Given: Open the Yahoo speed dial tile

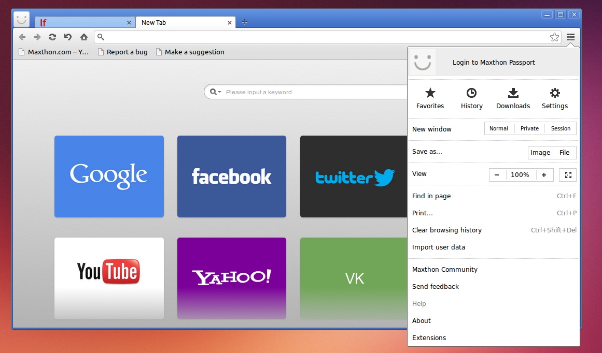Looking at the screenshot, I should tap(231, 278).
